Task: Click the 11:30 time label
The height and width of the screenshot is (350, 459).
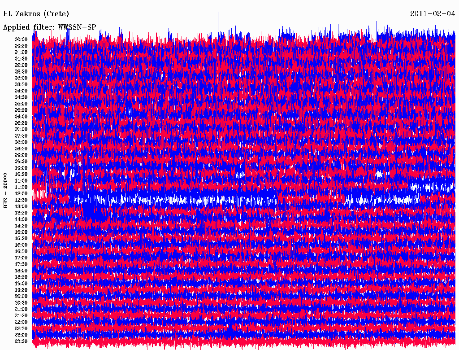Action: pos(21,187)
